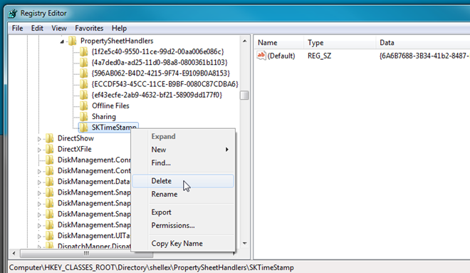Click the Registry Editor title bar icon
The height and width of the screenshot is (273, 470).
[13, 14]
